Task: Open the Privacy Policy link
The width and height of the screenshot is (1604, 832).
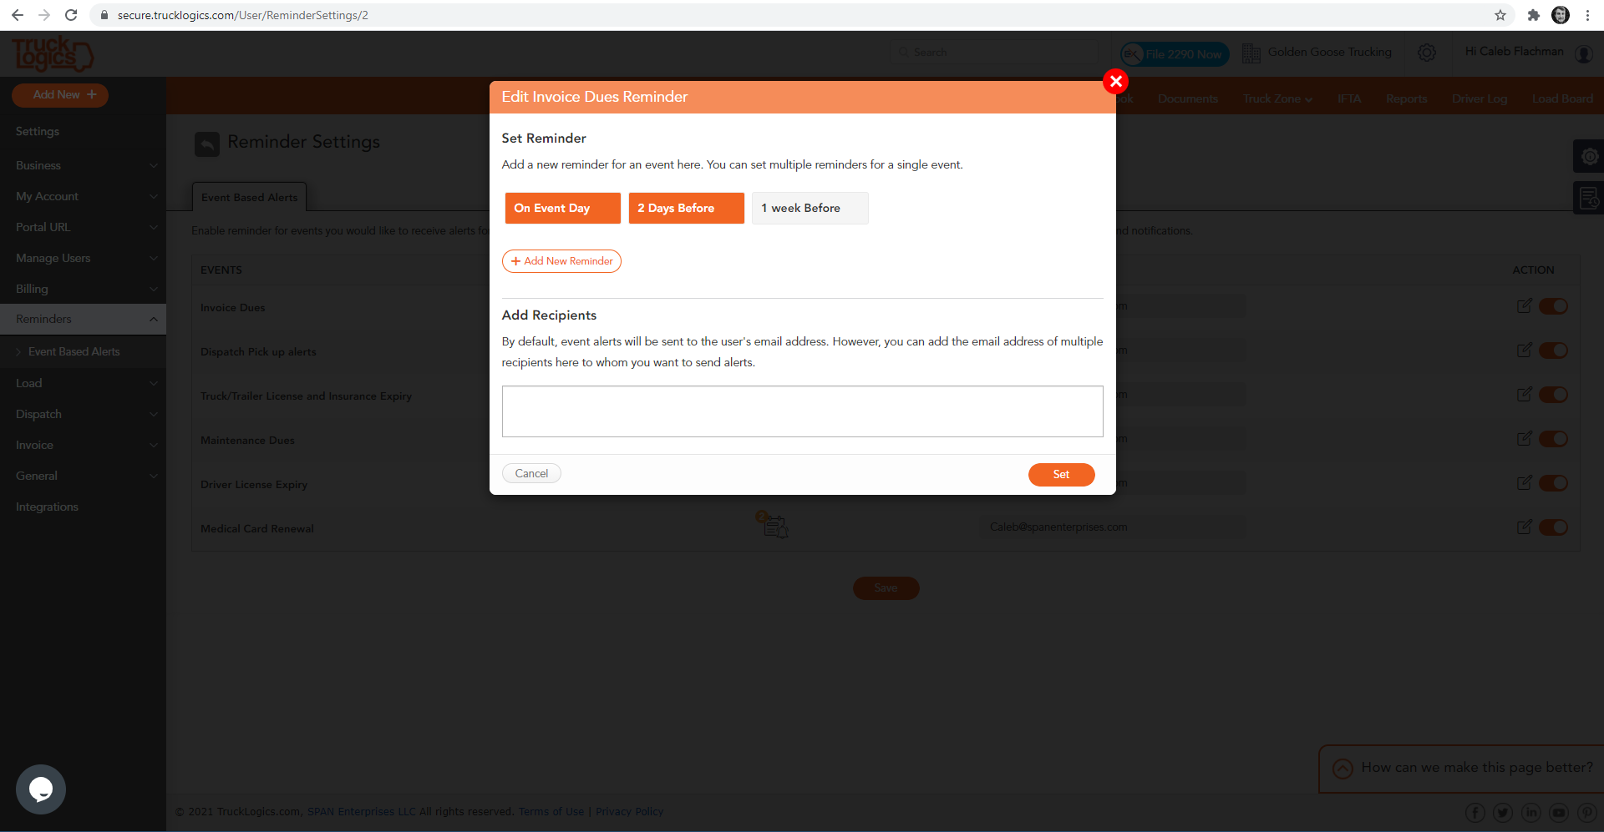Action: (x=629, y=812)
